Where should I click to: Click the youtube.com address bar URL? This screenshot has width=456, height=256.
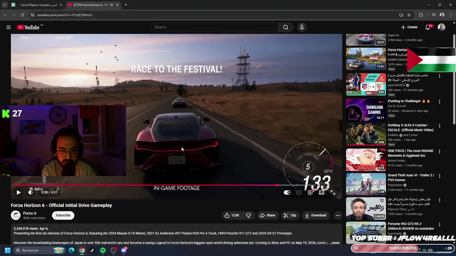coord(65,15)
